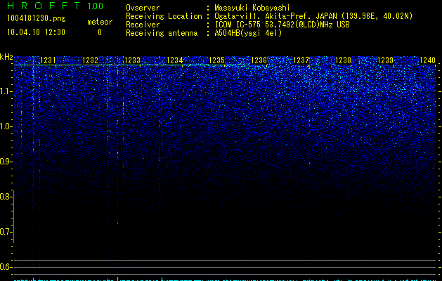Click time marker 1236
Viewport: 442px width, 281px height.
pos(259,60)
